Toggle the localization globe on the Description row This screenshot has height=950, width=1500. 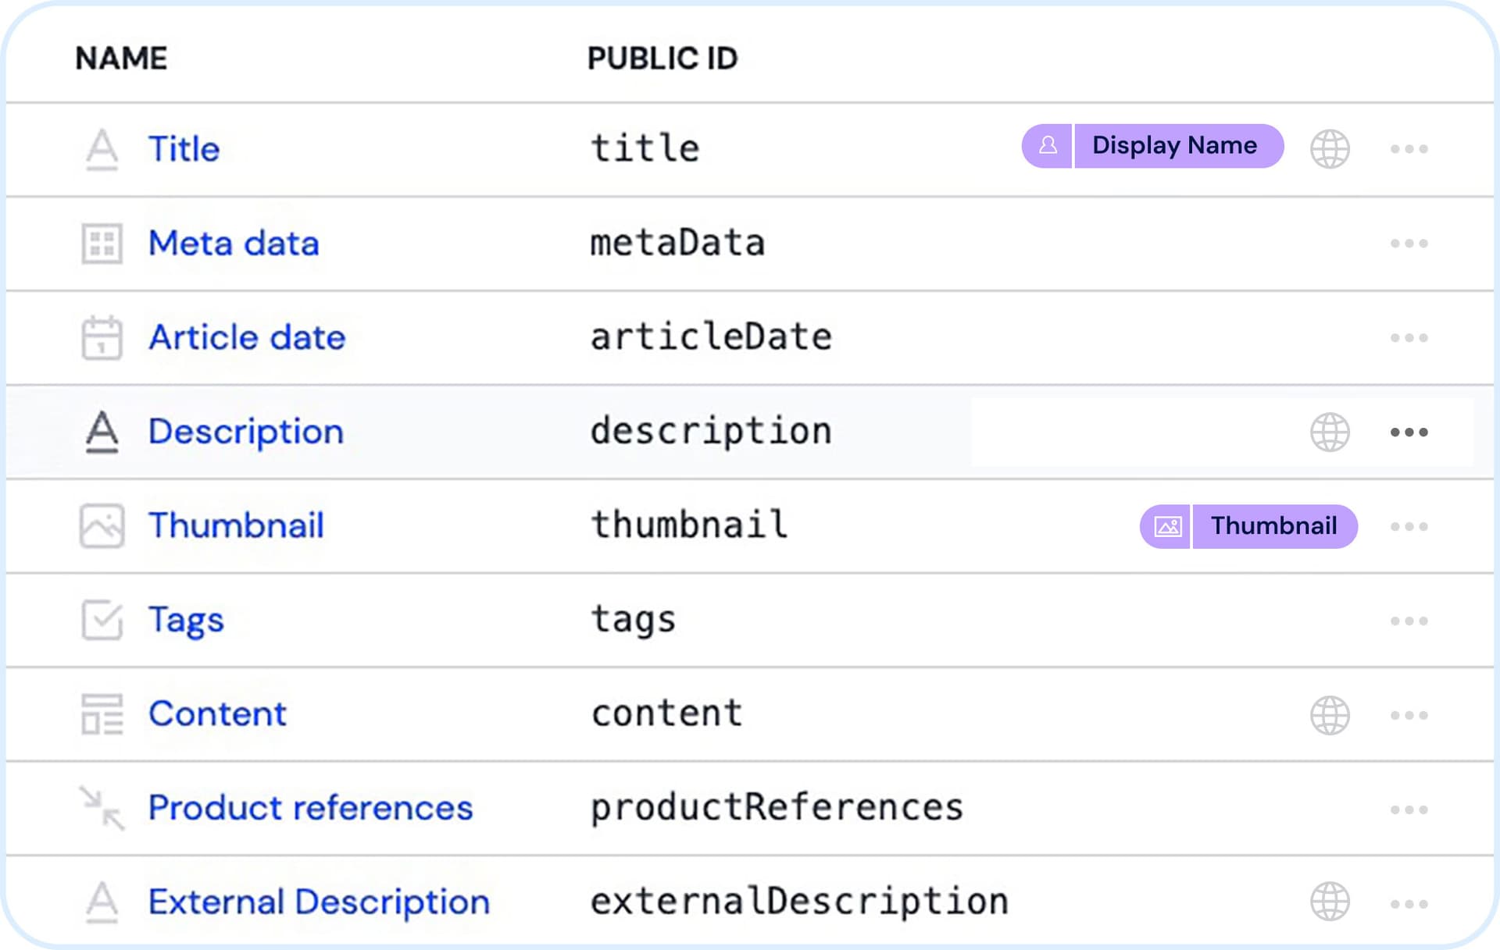1330,432
